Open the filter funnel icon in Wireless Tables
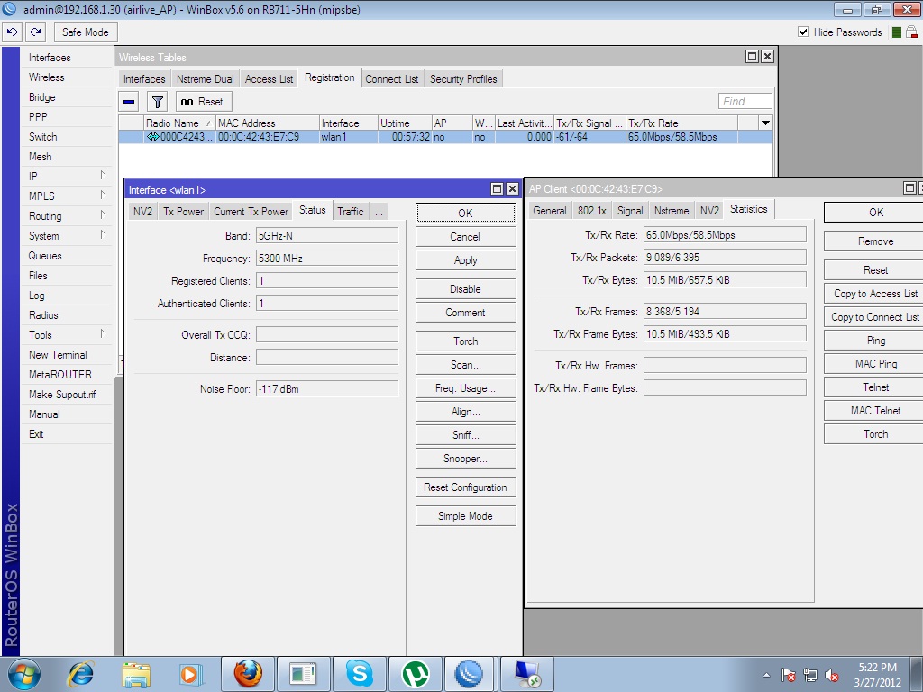Viewport: 923px width, 692px height. coord(157,102)
